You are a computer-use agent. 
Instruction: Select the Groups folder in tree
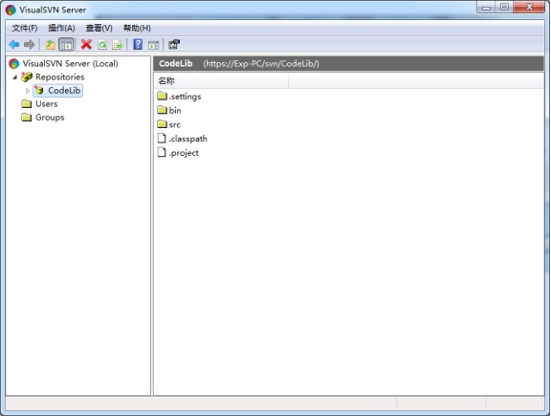(x=42, y=118)
